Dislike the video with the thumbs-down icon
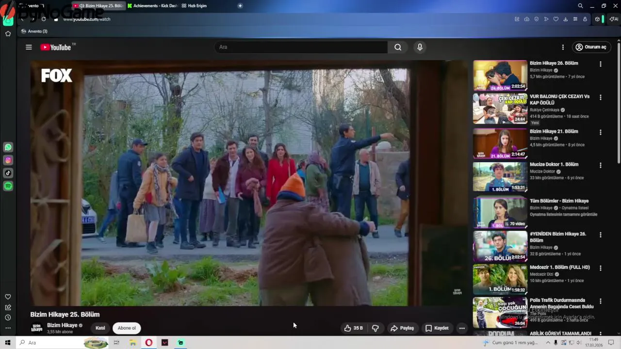The image size is (621, 349). point(375,328)
